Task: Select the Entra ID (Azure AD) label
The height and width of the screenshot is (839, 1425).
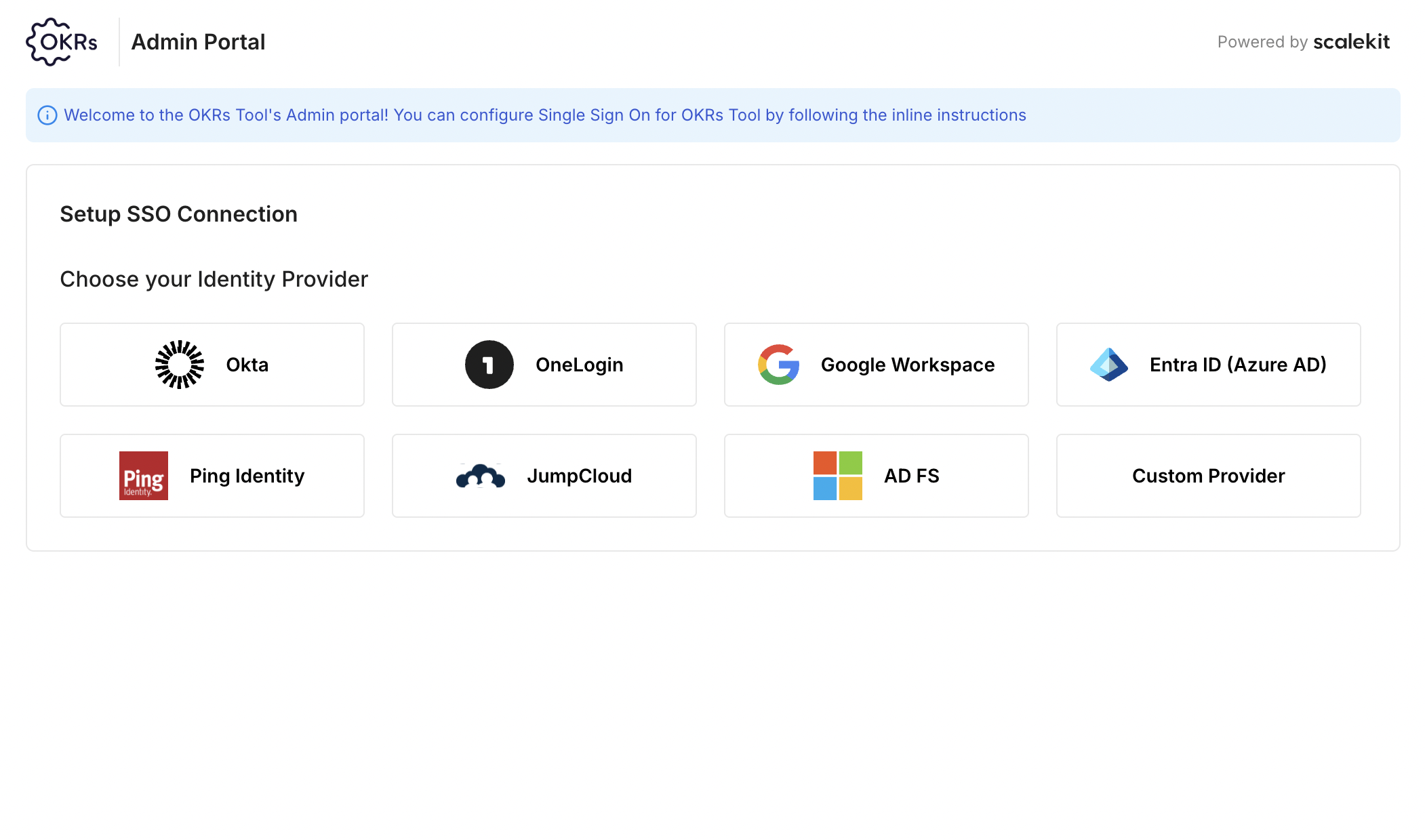Action: 1239,365
